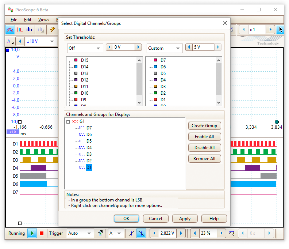The image size is (289, 249).
Task: Select G1 group in display tree
Action: coord(82,121)
